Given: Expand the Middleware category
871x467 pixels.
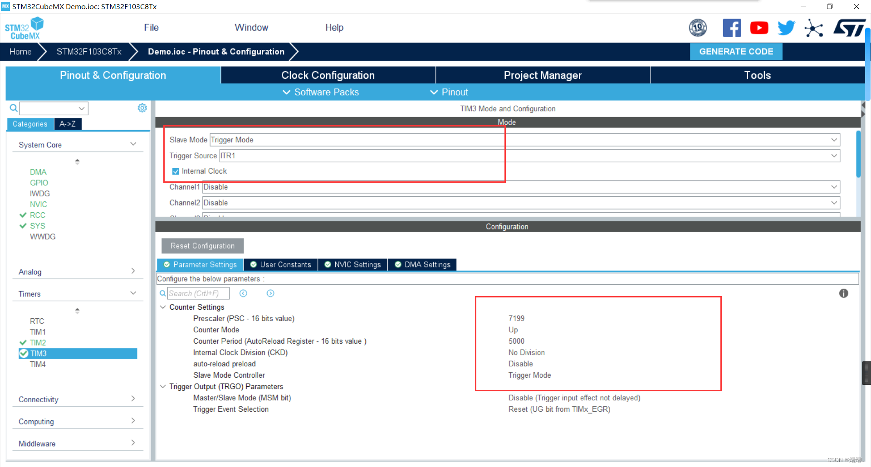Looking at the screenshot, I should pos(133,443).
